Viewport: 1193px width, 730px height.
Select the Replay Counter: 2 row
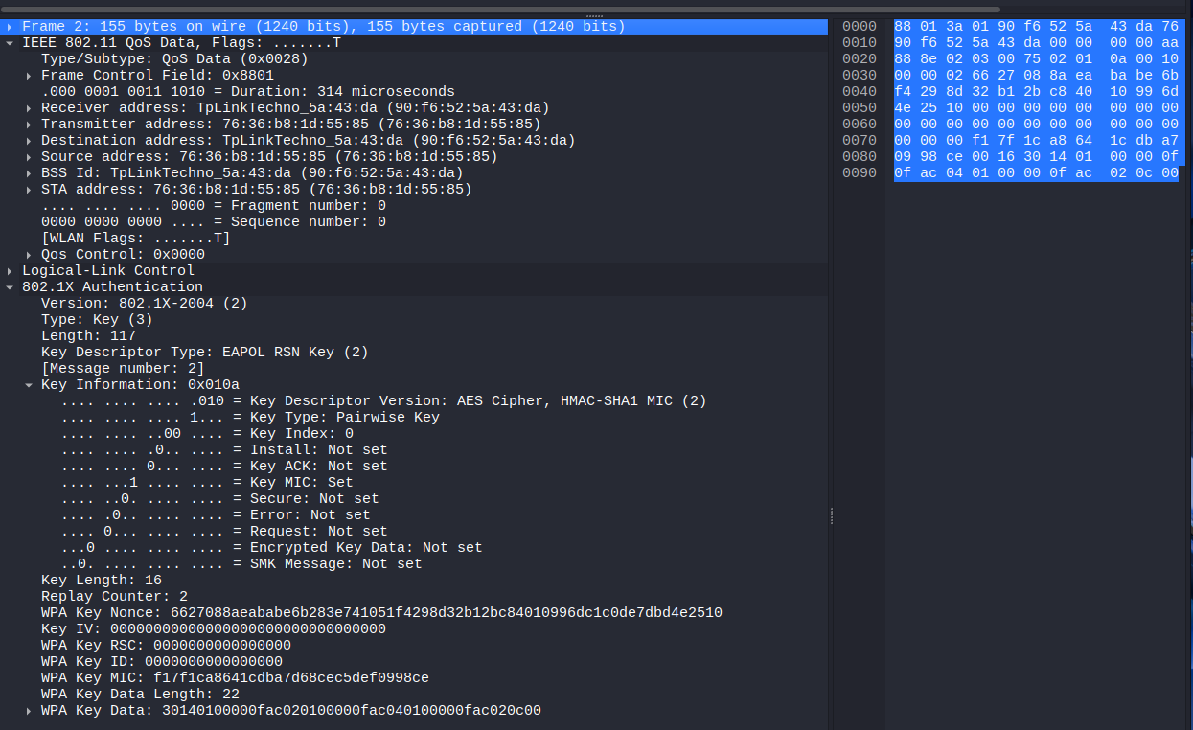click(114, 597)
